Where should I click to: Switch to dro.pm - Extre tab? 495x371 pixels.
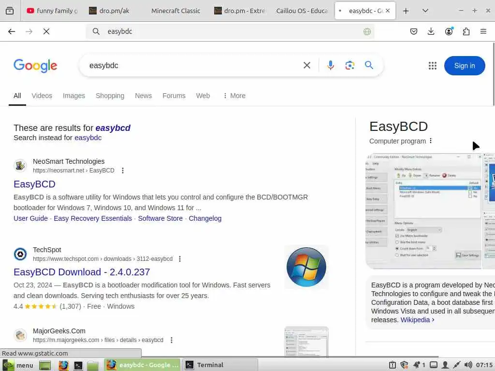pyautogui.click(x=239, y=11)
